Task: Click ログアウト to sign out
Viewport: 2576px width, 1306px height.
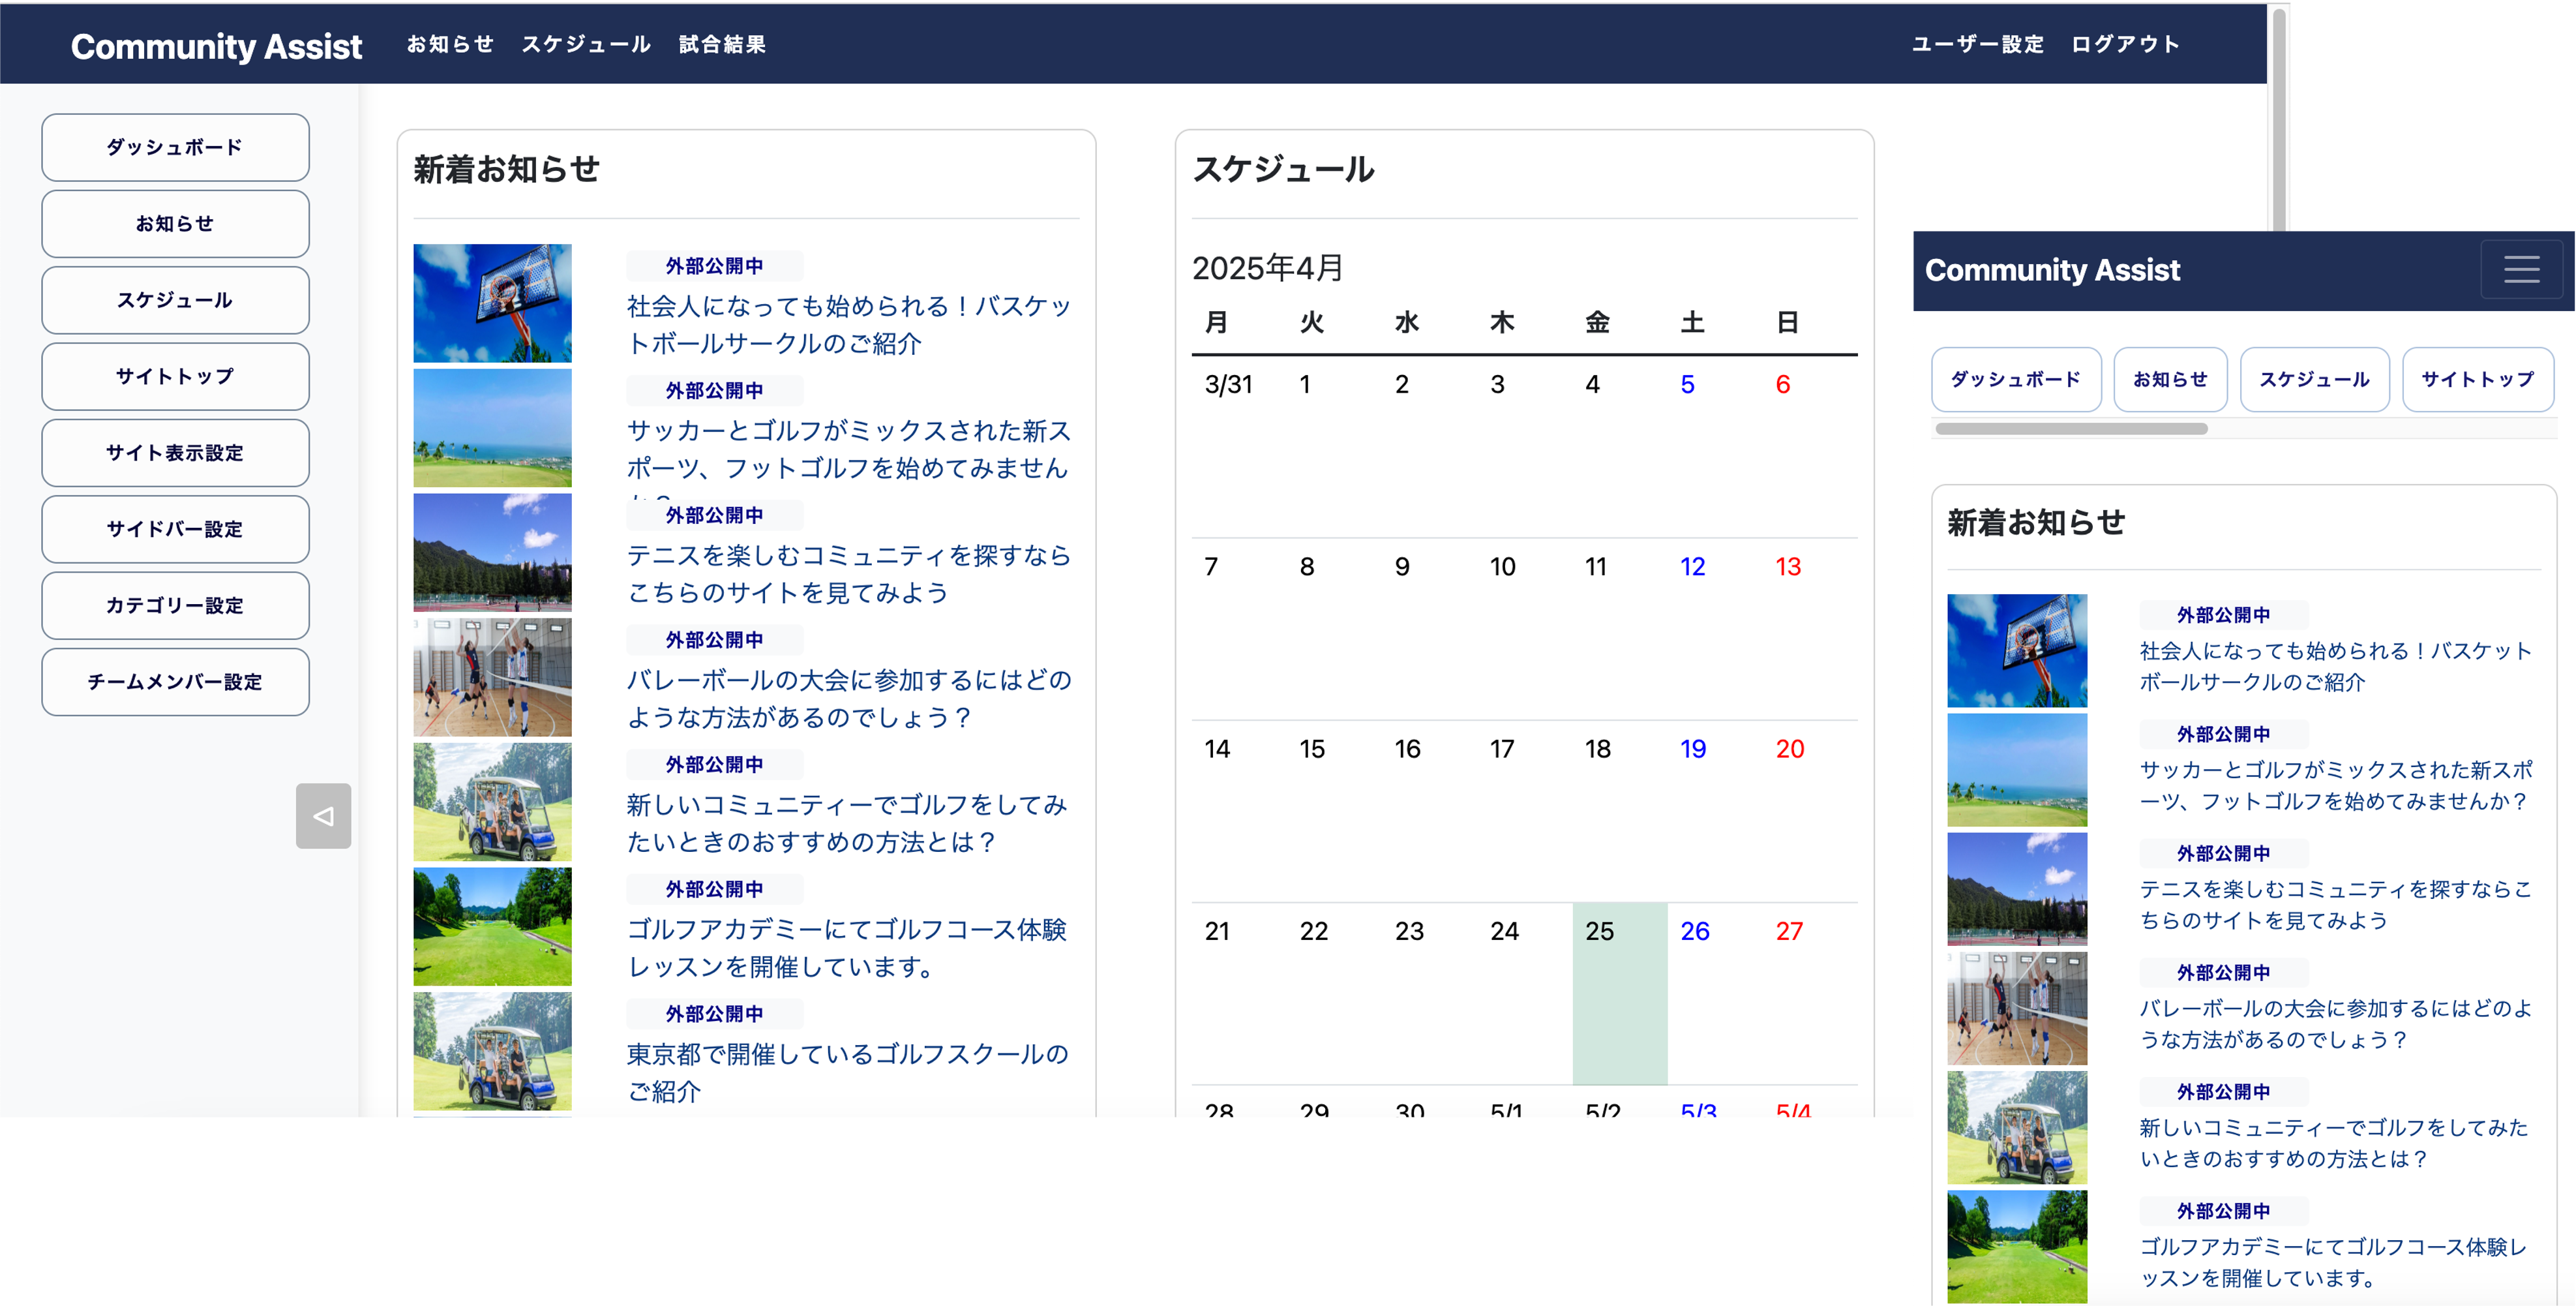Action: click(2125, 43)
